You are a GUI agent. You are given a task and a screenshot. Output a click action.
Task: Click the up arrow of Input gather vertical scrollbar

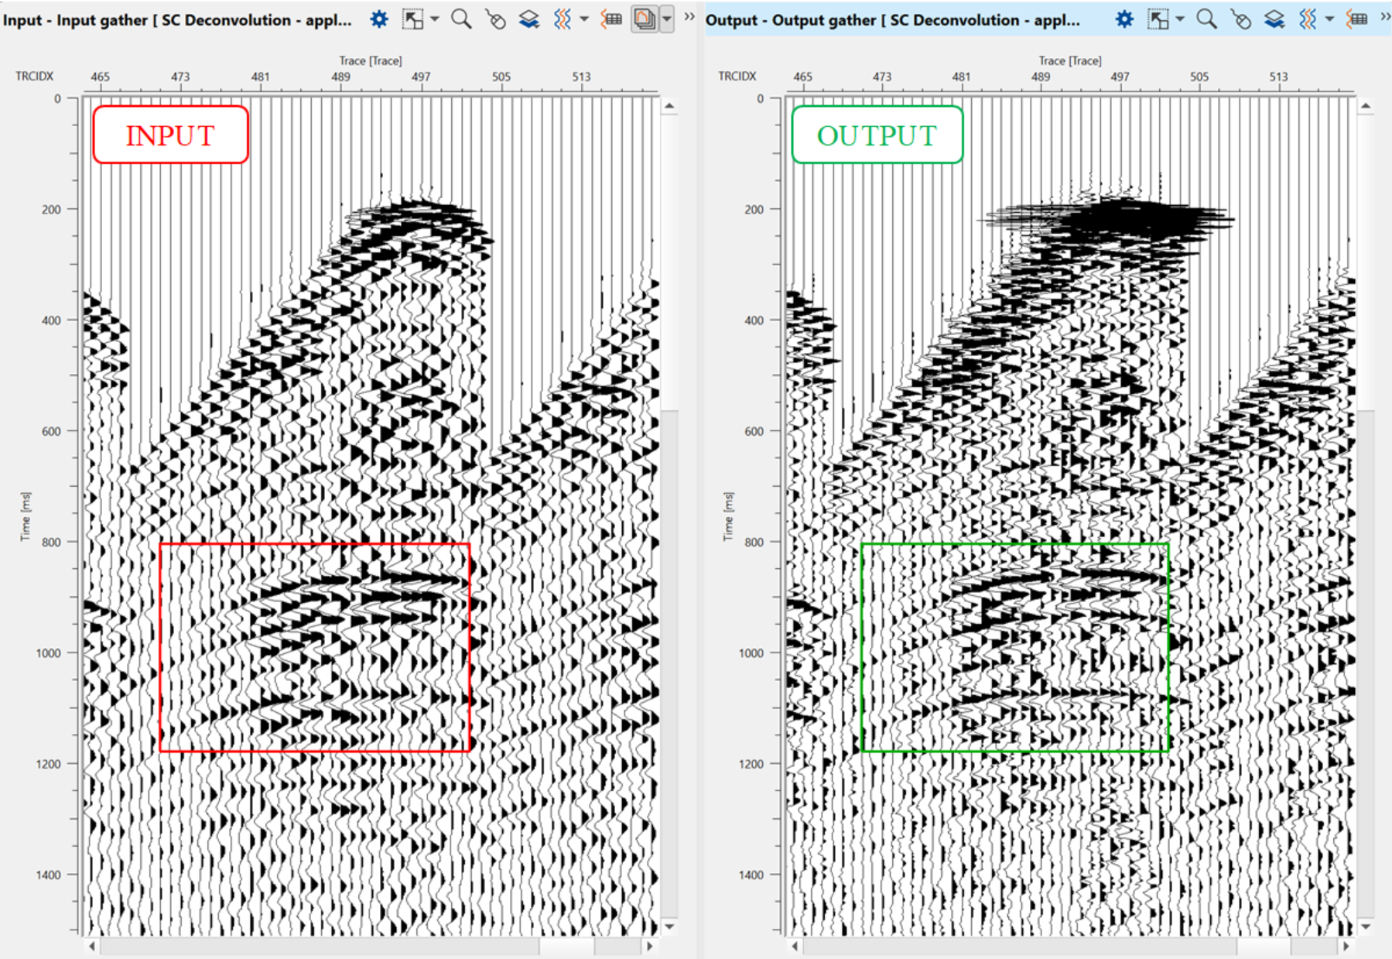click(669, 106)
